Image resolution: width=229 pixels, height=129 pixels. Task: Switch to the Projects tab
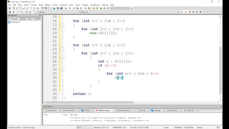[x=14, y=19]
